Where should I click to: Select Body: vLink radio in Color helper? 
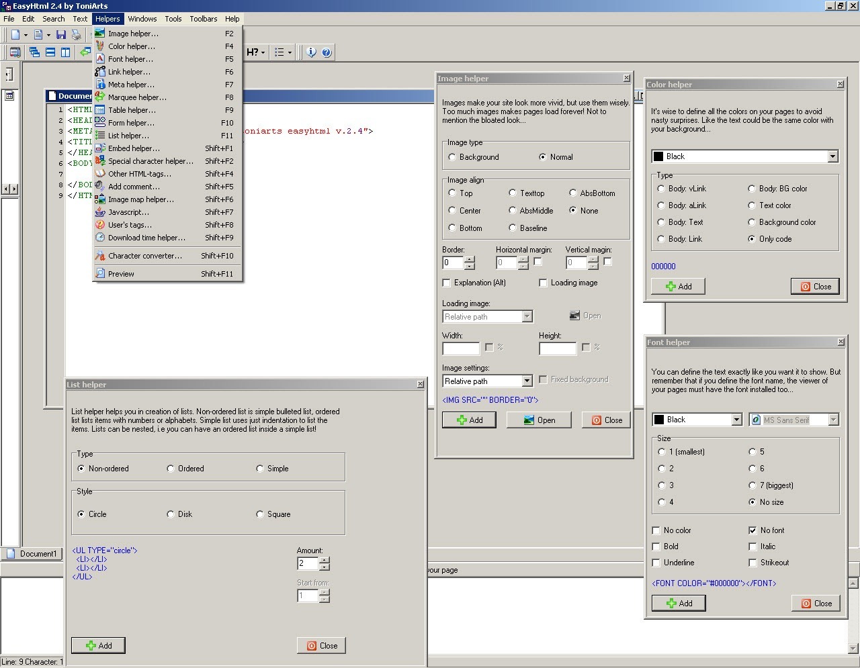pyautogui.click(x=661, y=189)
